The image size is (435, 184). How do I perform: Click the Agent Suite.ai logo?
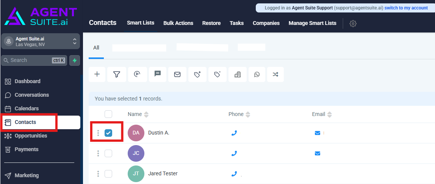pyautogui.click(x=41, y=16)
